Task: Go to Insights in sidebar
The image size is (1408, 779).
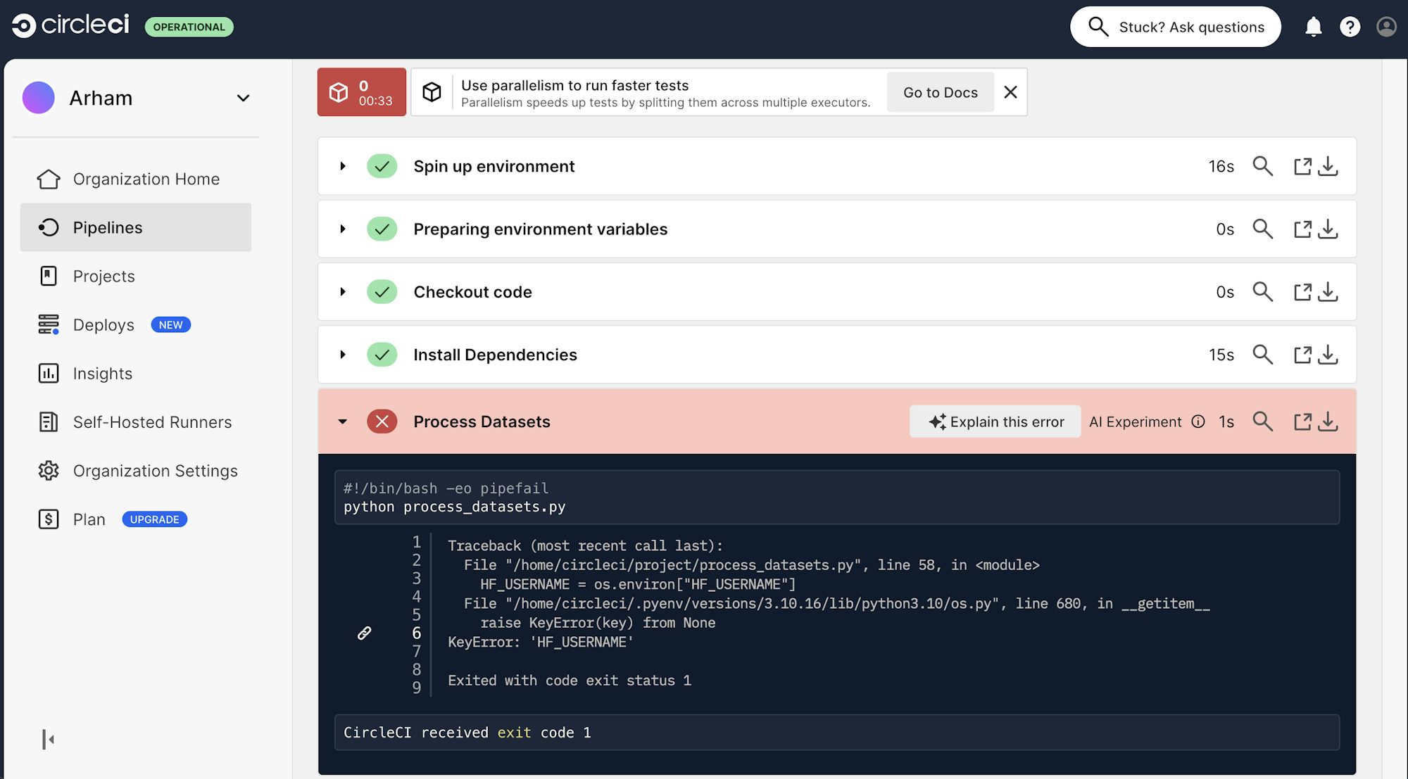Action: click(x=102, y=373)
